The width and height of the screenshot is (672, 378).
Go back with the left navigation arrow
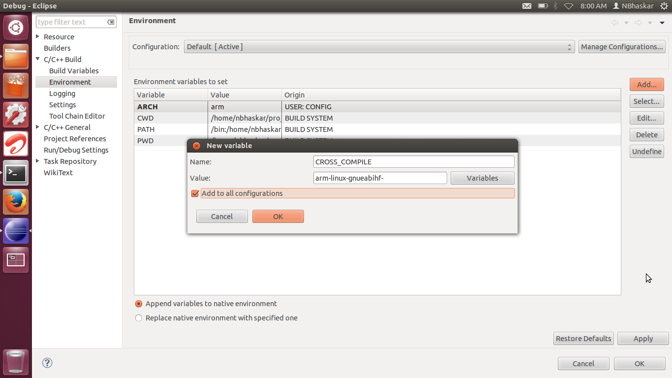click(614, 23)
